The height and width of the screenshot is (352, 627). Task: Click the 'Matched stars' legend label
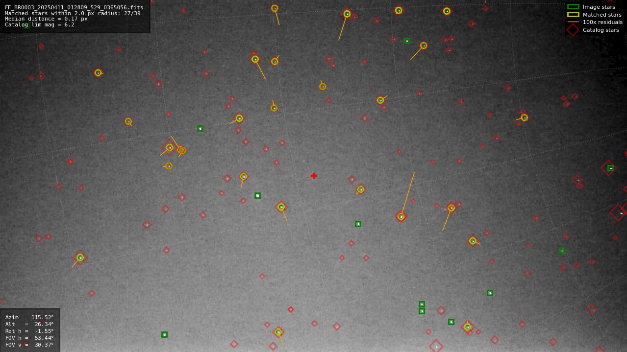pyautogui.click(x=602, y=15)
